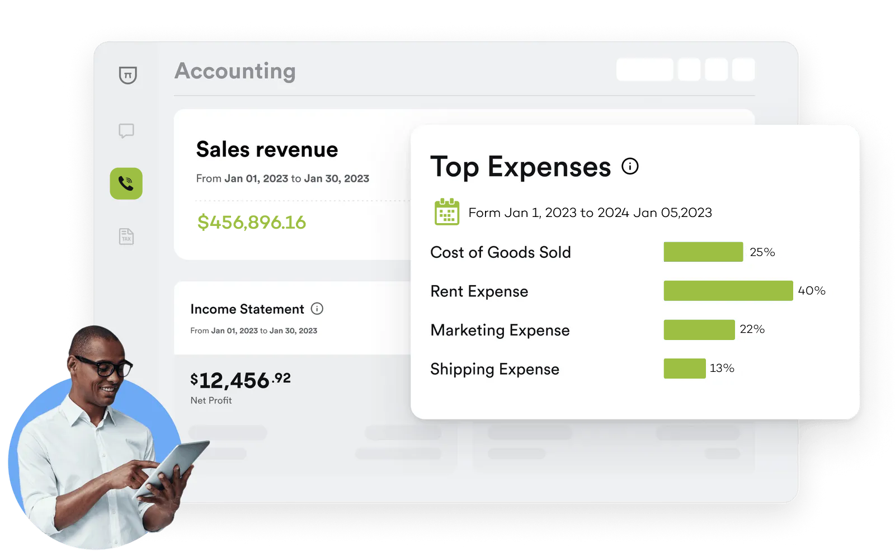Click the Sales revenue date range text
The height and width of the screenshot is (557, 895).
pyautogui.click(x=282, y=178)
